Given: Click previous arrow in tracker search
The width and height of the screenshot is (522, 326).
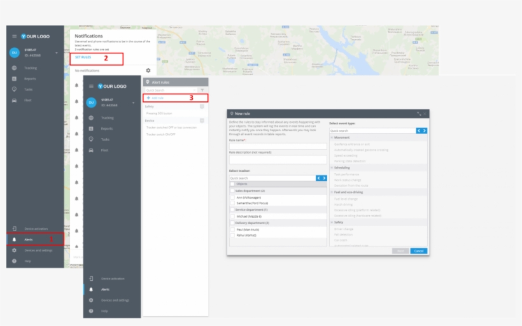Looking at the screenshot, I should [x=319, y=178].
